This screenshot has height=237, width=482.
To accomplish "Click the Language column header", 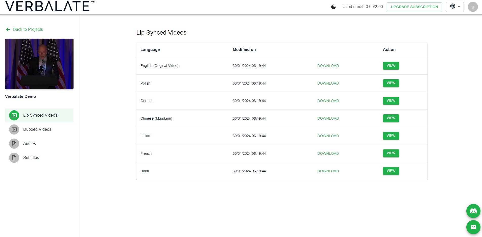I will coord(150,50).
